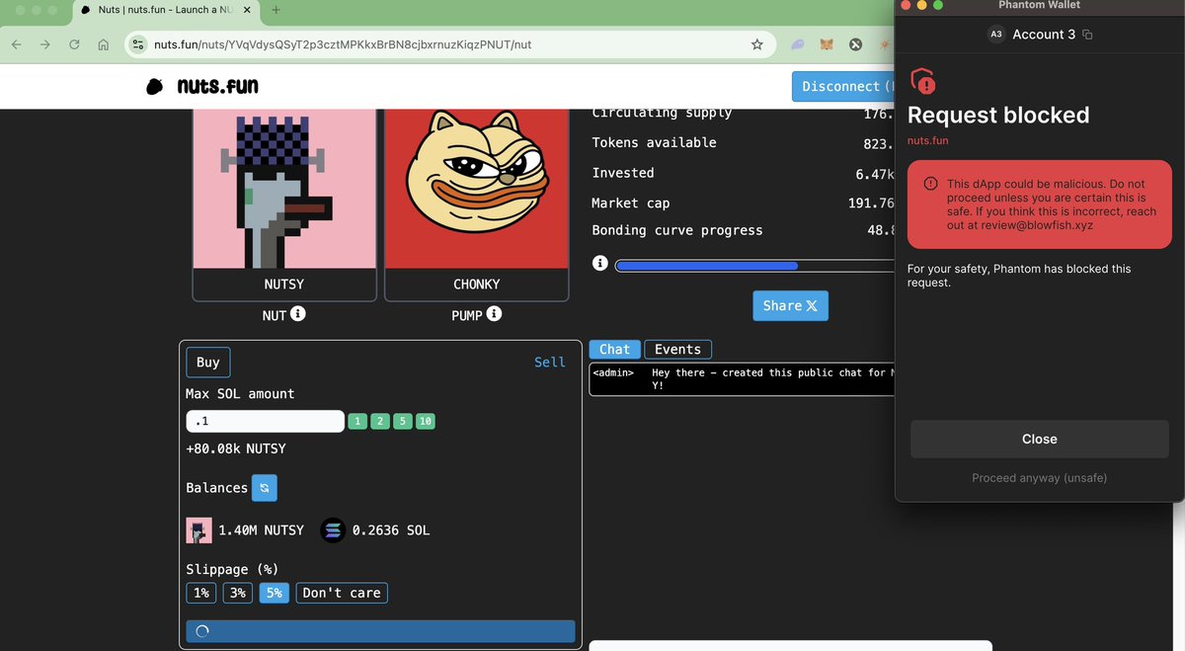Set amount preset to 1 SOL

pyautogui.click(x=357, y=422)
